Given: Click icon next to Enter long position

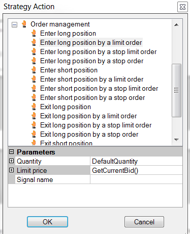Looking at the screenshot, I should [34, 33].
